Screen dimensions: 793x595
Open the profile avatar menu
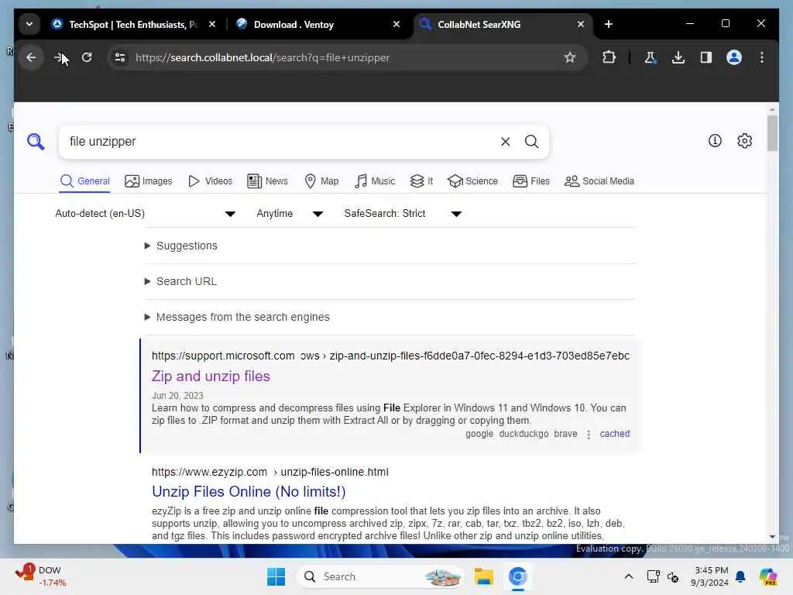click(x=734, y=57)
